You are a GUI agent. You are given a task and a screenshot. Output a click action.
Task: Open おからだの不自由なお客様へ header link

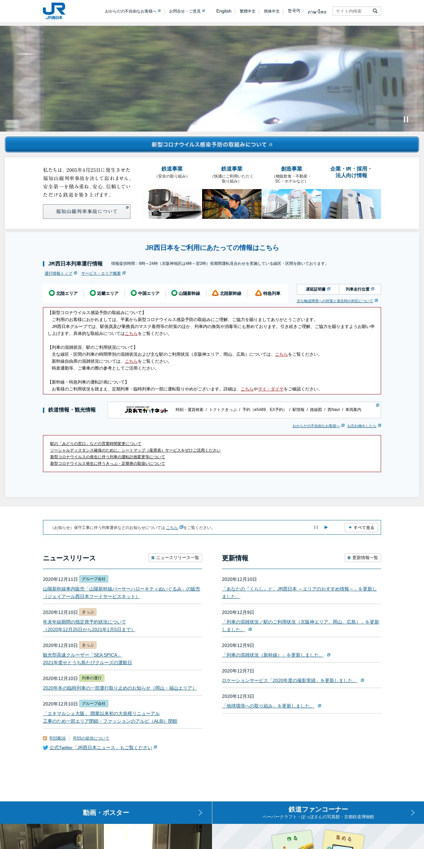coord(133,11)
